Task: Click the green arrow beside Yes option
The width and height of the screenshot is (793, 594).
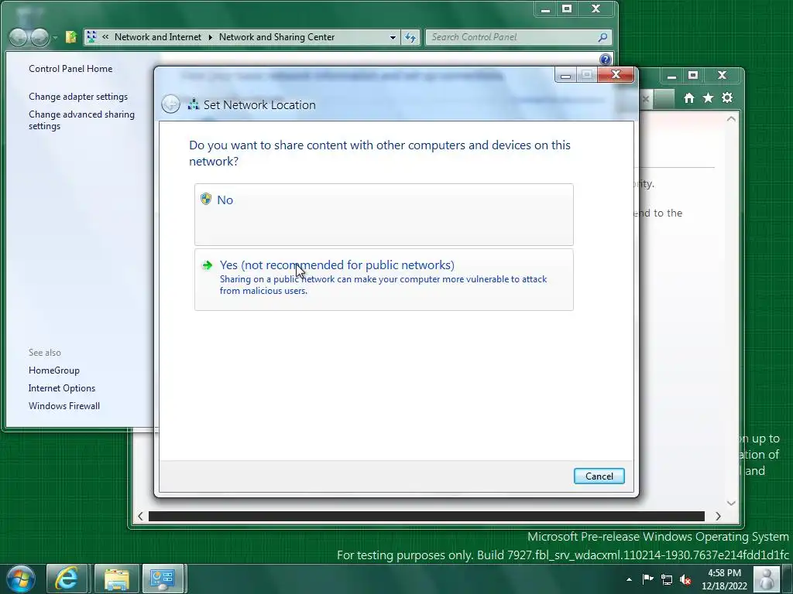Action: 207,265
